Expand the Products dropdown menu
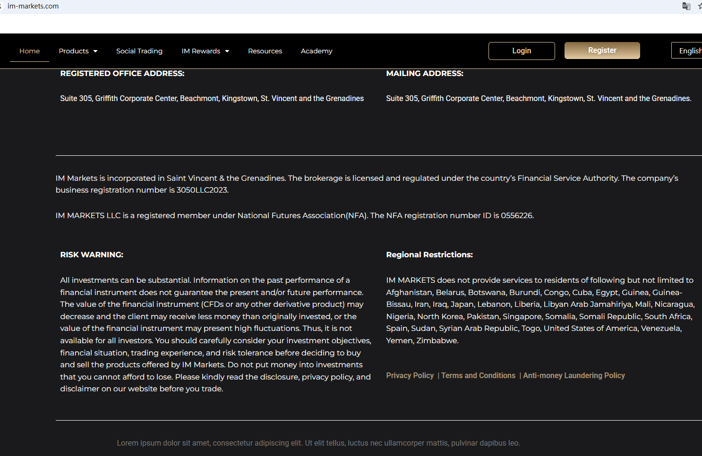Screen dimensions: 702x456 click(x=78, y=51)
